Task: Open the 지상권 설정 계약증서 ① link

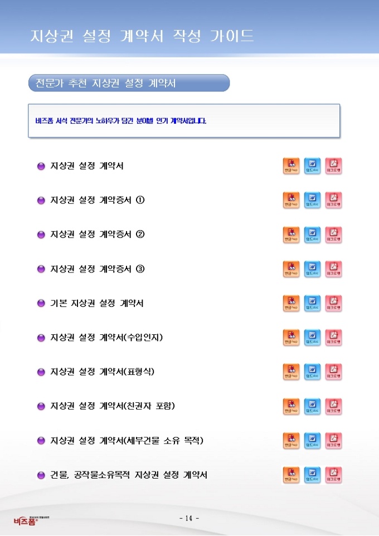Action: 98,200
